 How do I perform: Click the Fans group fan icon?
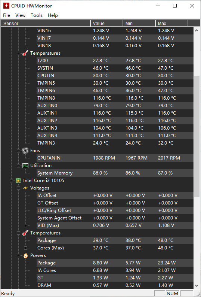coord(25,151)
